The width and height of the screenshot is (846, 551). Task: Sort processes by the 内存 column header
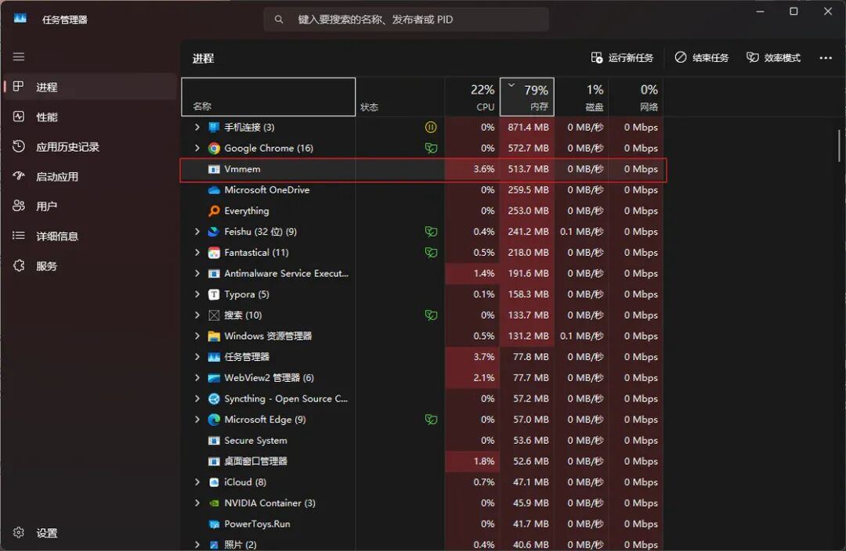(527, 97)
